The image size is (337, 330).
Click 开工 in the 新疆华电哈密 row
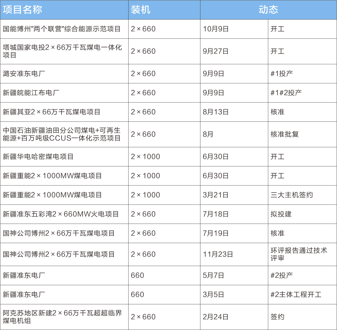coord(302,157)
